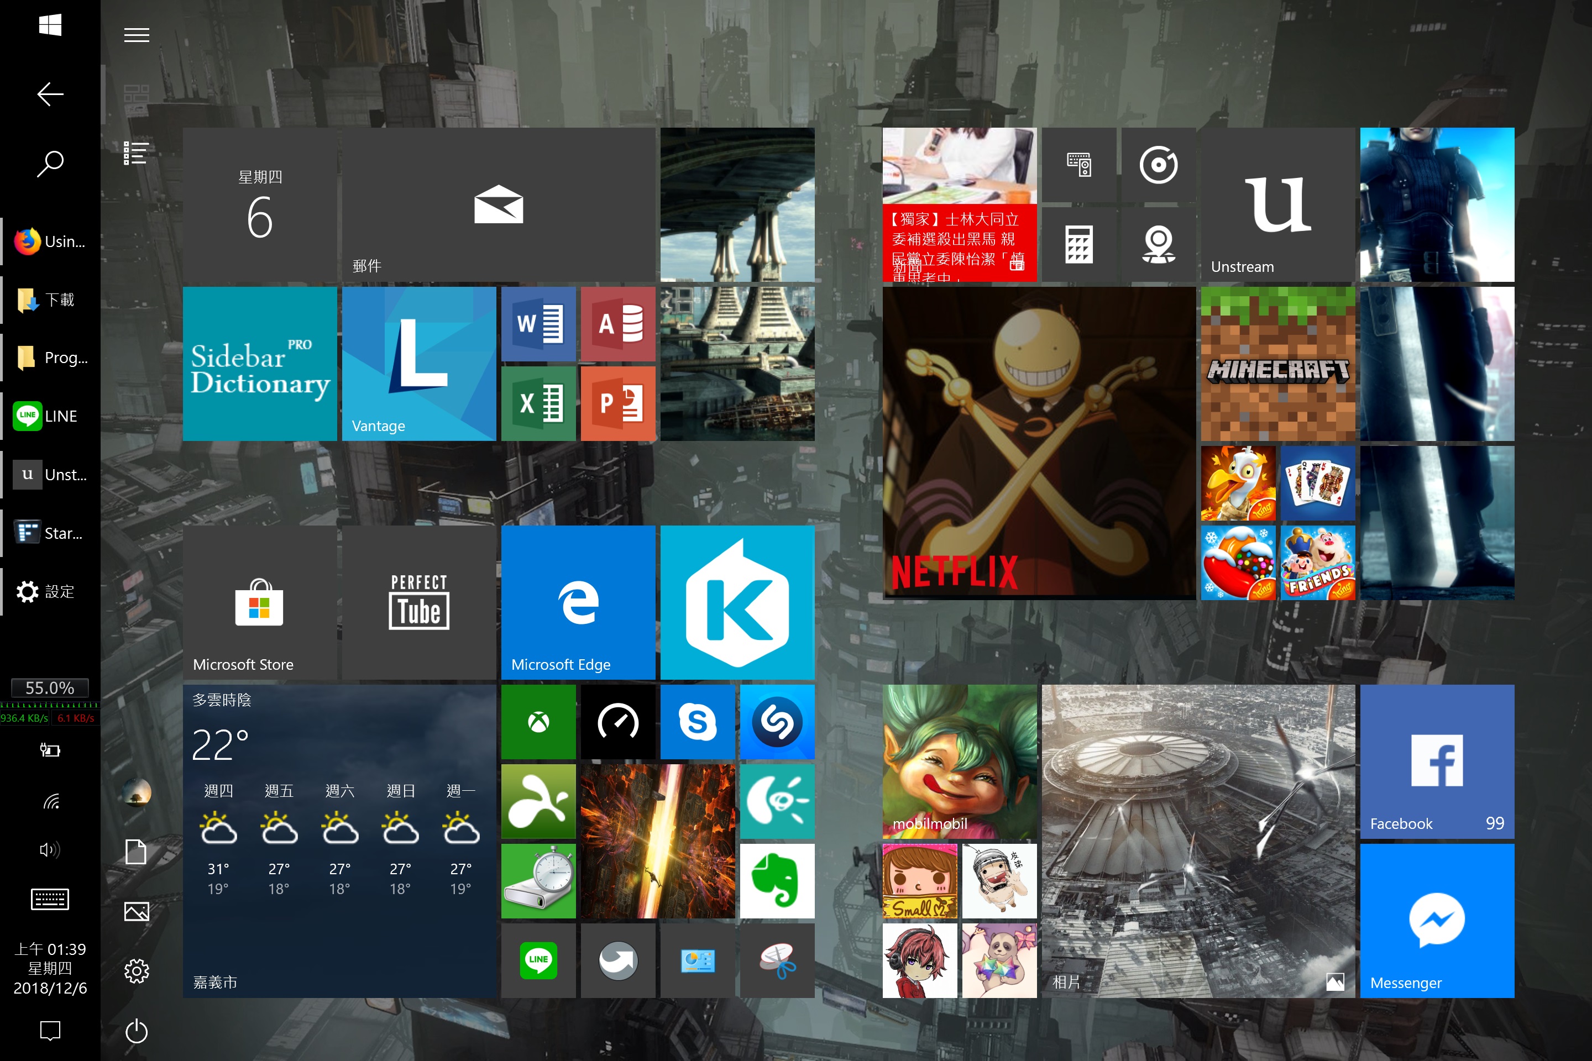Image resolution: width=1592 pixels, height=1061 pixels.
Task: Open the Speedtest gauge tile
Action: [x=618, y=722]
